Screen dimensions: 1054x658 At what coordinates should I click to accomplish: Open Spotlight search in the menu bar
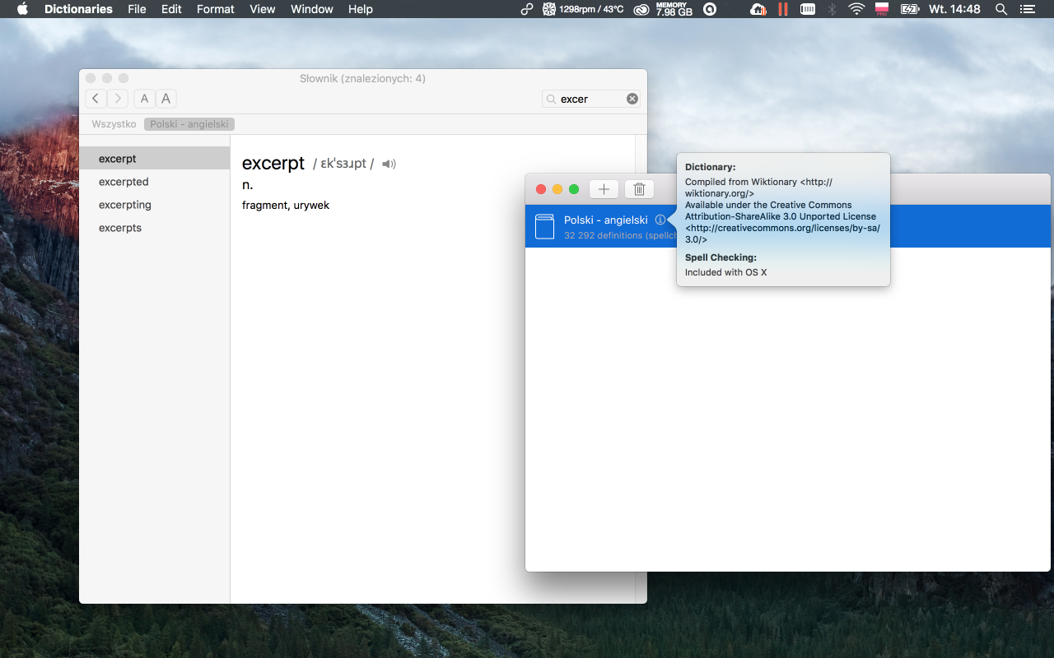[x=1001, y=9]
